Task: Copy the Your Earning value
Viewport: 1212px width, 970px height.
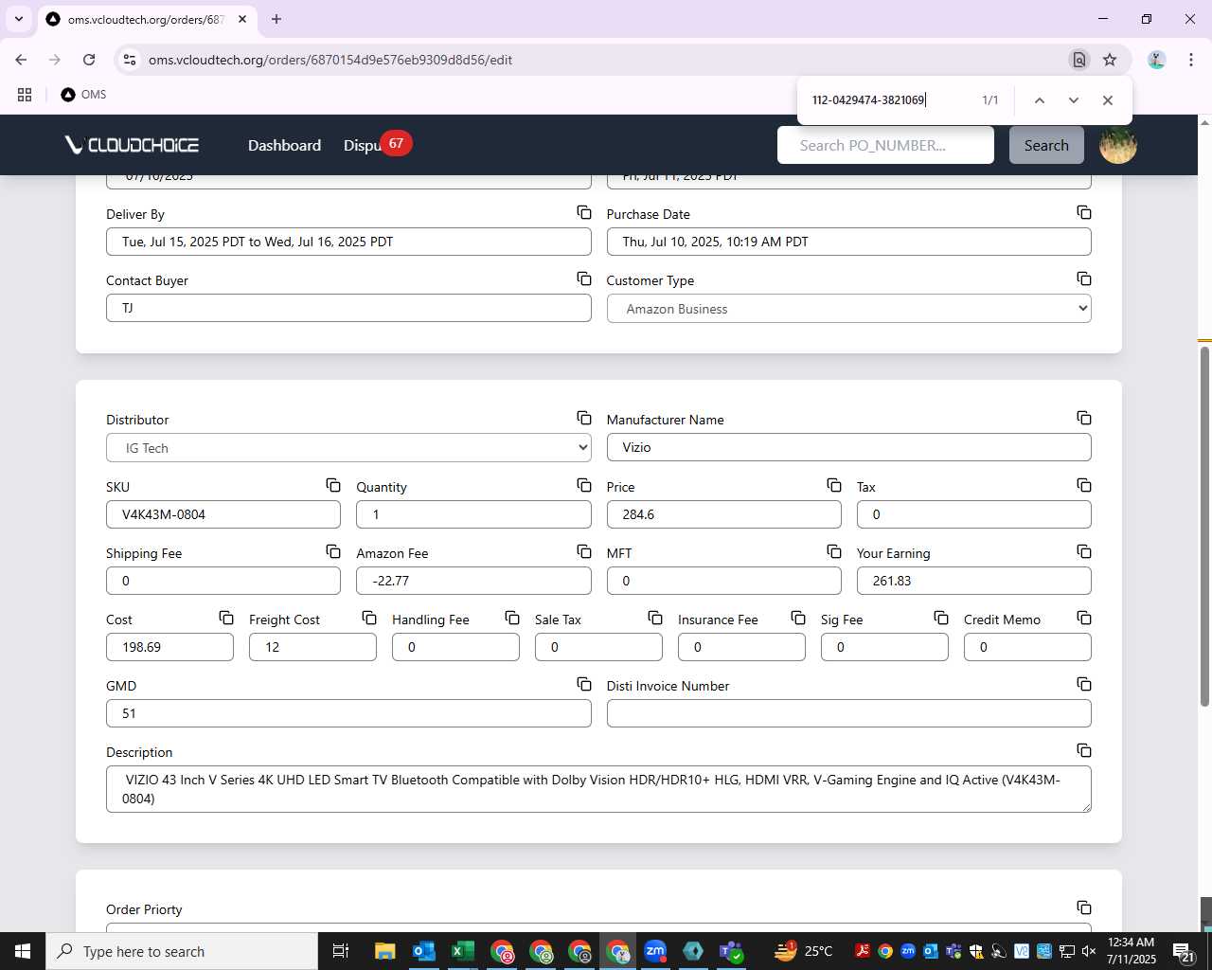Action: (x=1084, y=551)
